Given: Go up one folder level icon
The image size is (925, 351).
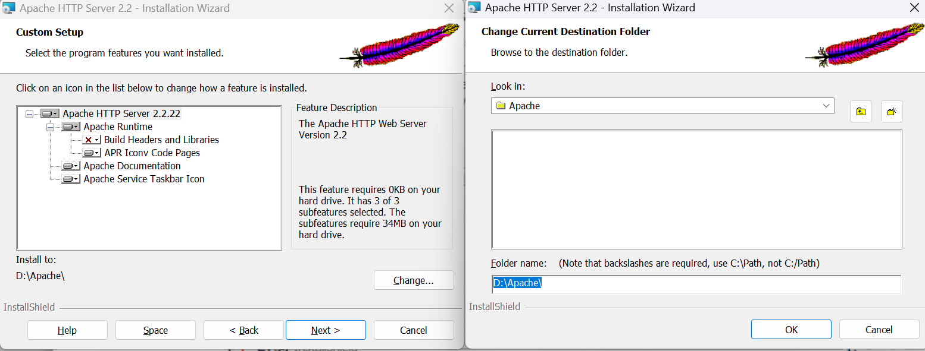Looking at the screenshot, I should point(861,111).
